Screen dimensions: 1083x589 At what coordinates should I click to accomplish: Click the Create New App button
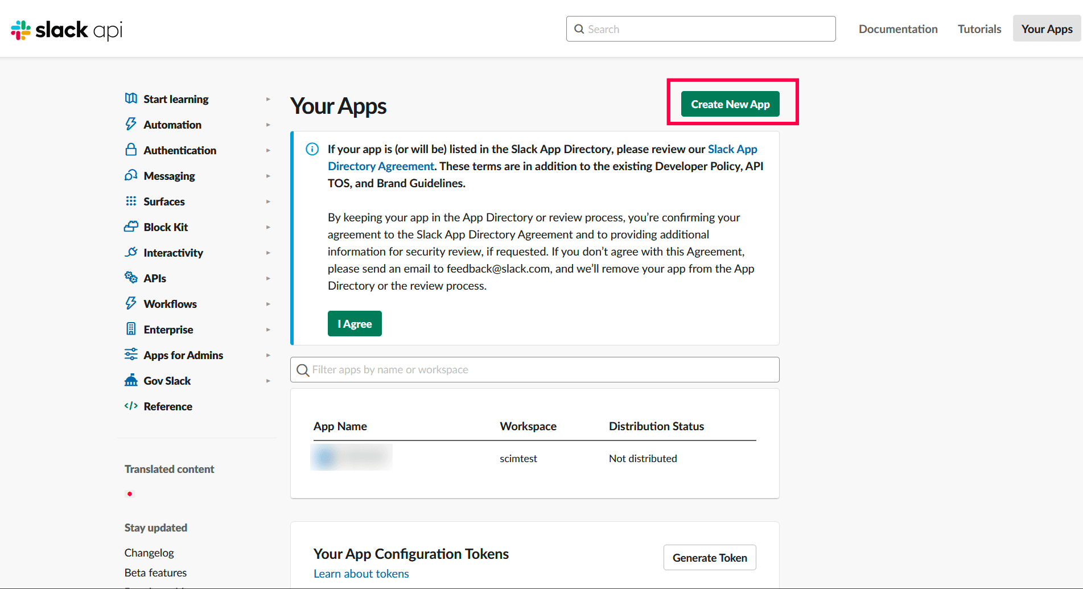point(730,104)
